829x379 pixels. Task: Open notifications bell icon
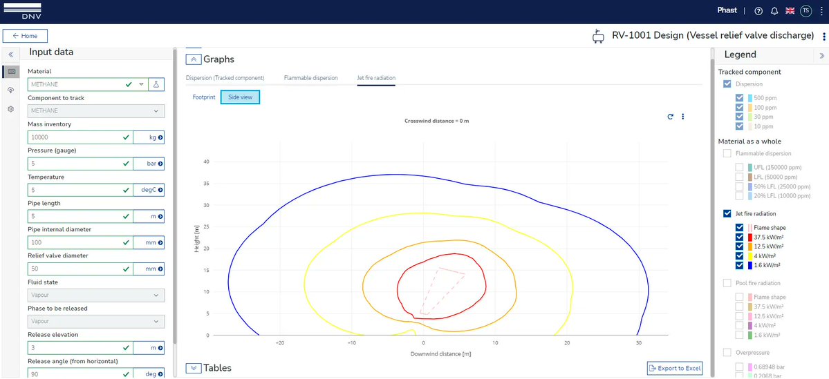(x=774, y=11)
